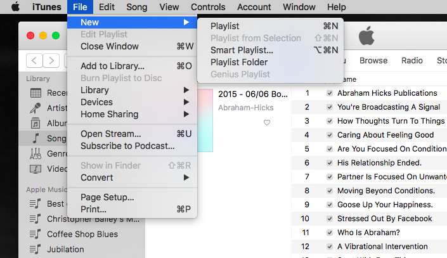Select Page Setup… menu item
Viewport: 447px width, 258px height.
[133, 197]
